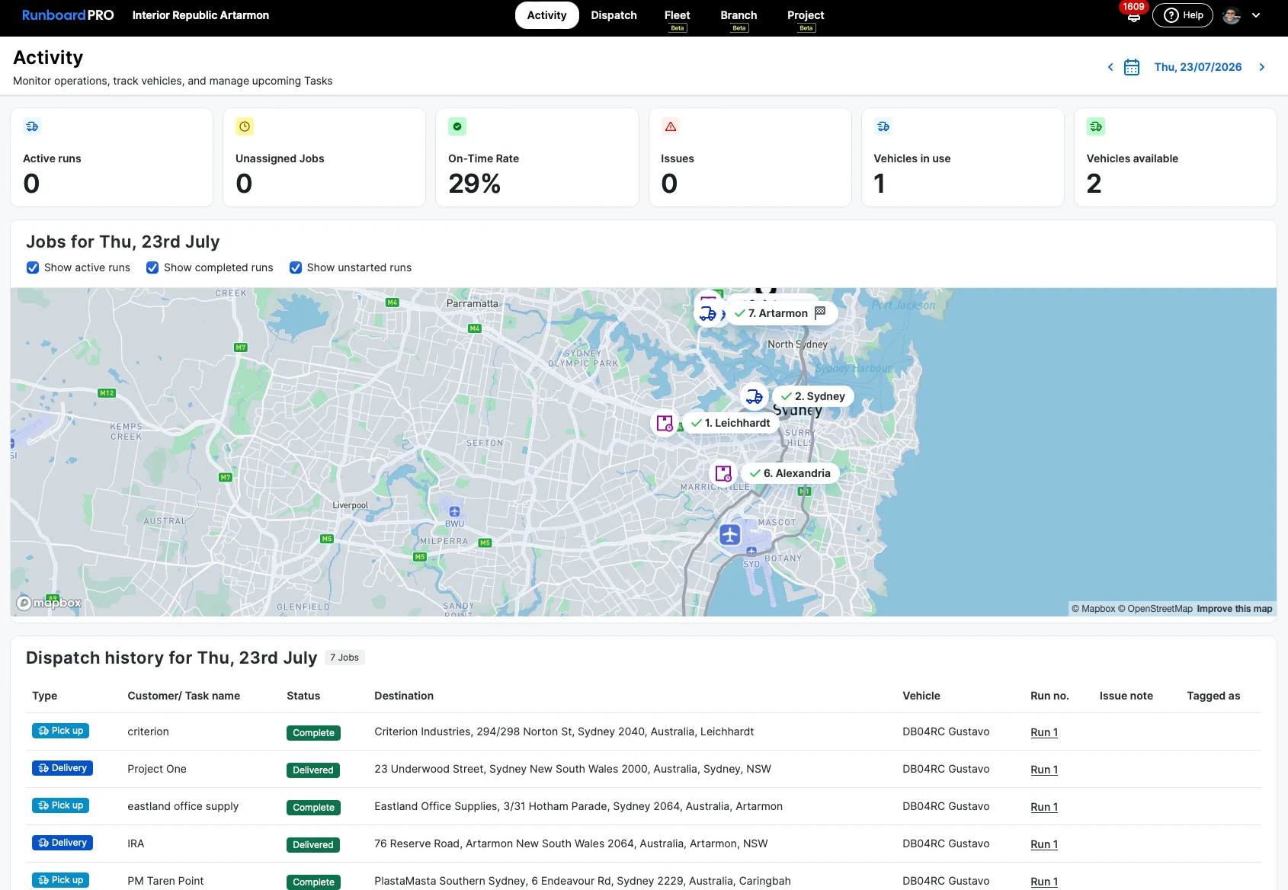Click the 76 Reserve Road destination address
Viewport: 1288px width, 890px height.
tap(571, 844)
